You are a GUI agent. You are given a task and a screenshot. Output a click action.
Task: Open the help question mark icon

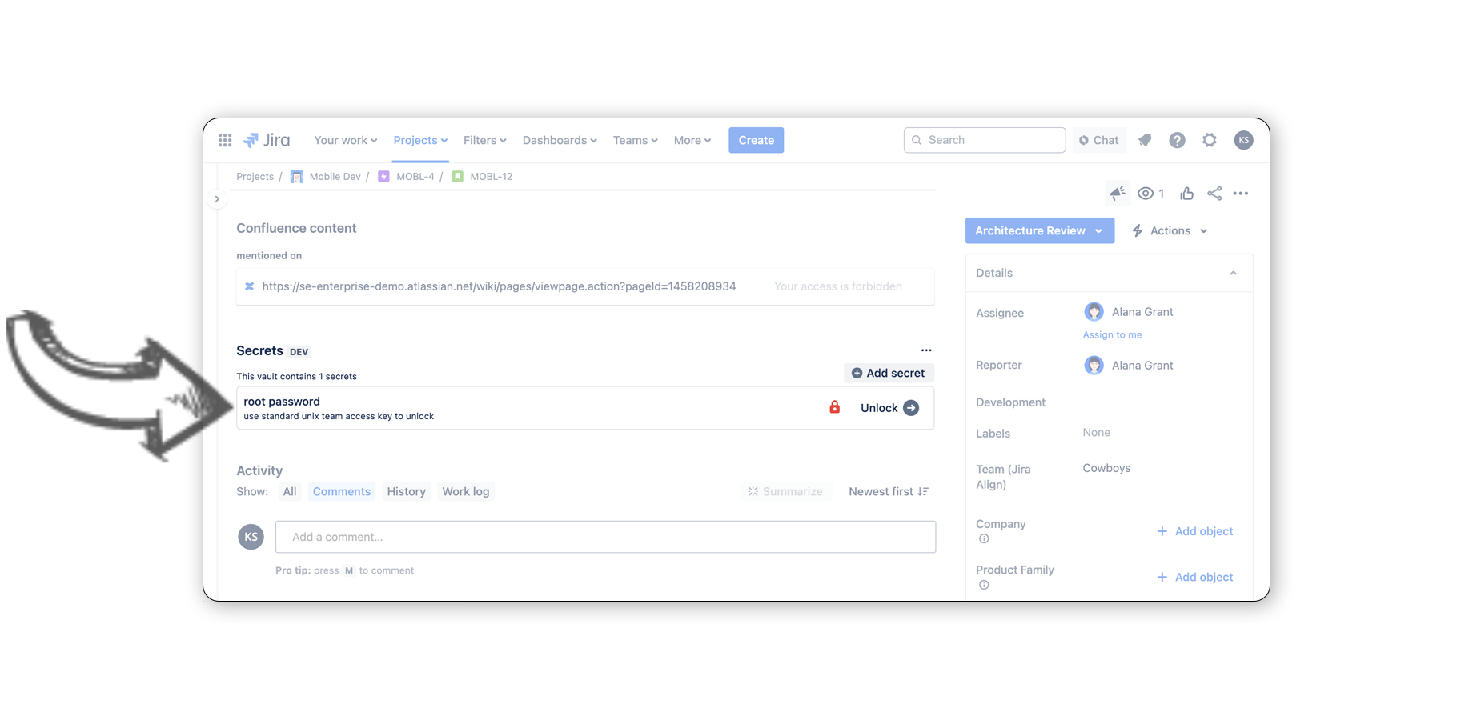[x=1177, y=140]
